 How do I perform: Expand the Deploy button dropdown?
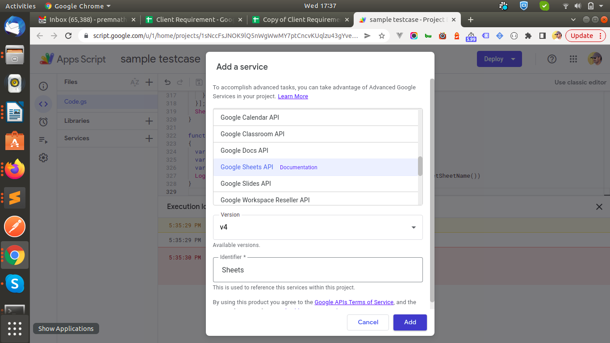coord(513,59)
